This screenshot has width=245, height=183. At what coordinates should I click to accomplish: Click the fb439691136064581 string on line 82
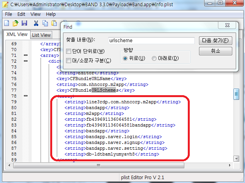(111, 119)
